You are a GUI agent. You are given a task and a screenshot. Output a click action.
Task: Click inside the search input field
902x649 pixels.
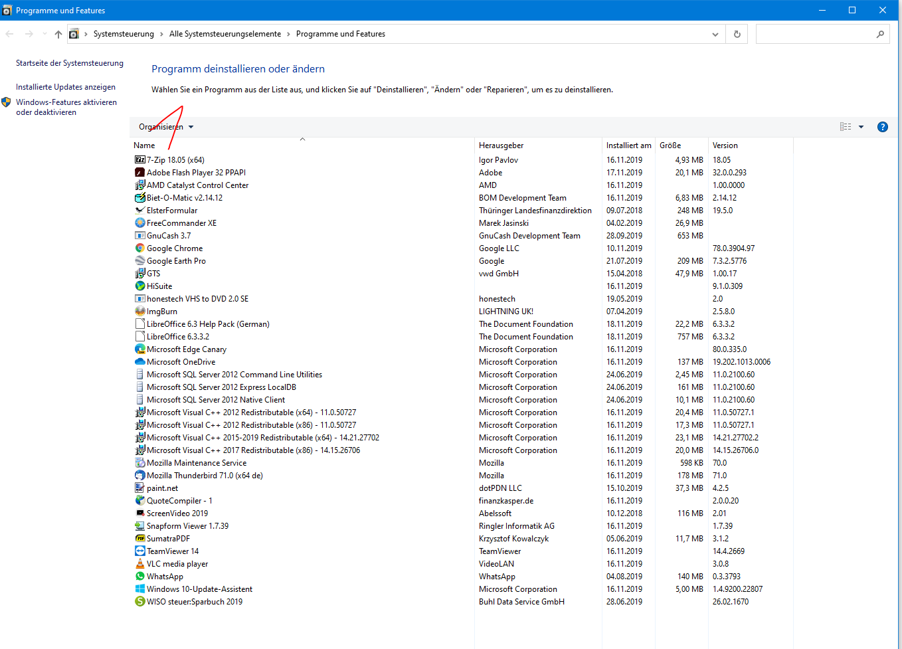(816, 34)
